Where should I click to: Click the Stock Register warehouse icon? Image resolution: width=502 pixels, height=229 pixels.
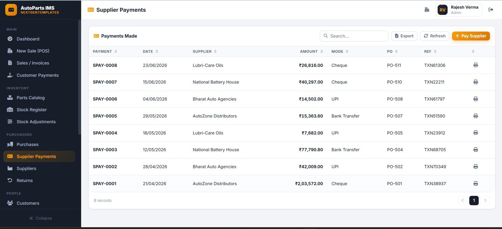[10, 109]
